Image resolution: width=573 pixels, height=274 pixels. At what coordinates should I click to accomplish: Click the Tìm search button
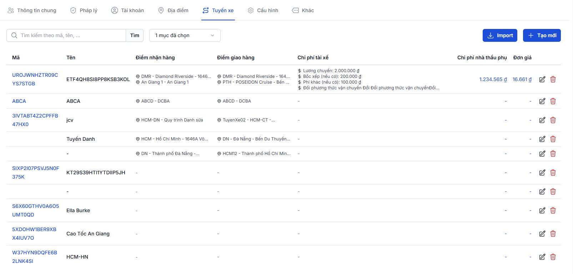click(135, 35)
